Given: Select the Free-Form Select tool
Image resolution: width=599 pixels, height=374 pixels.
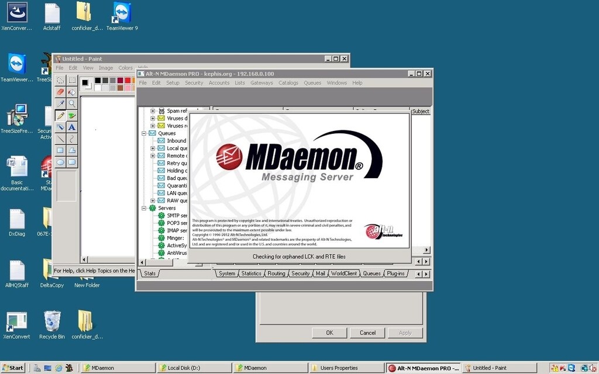Looking at the screenshot, I should tap(60, 81).
